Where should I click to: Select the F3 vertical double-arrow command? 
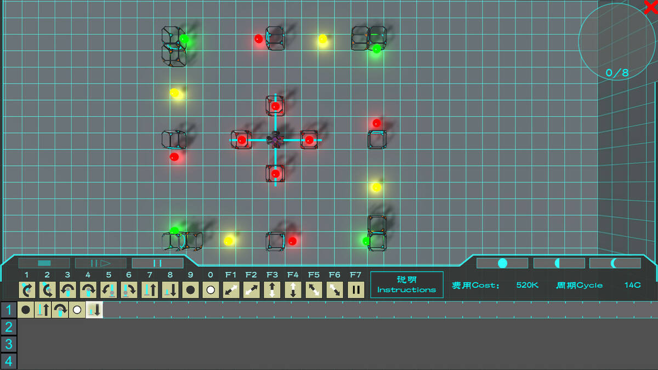272,289
